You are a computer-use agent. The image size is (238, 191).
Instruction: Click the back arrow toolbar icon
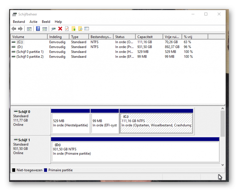(14, 29)
